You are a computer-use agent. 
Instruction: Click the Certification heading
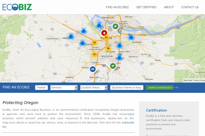coord(156,111)
